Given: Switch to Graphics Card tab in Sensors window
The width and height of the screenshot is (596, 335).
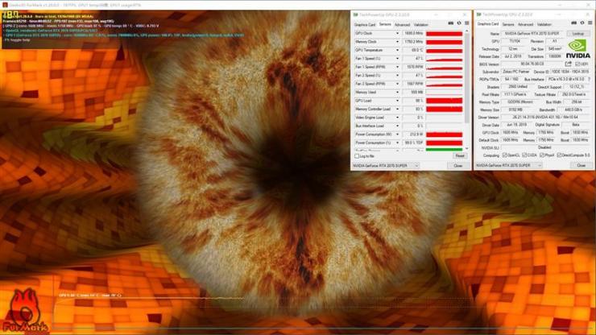Looking at the screenshot, I should [365, 25].
